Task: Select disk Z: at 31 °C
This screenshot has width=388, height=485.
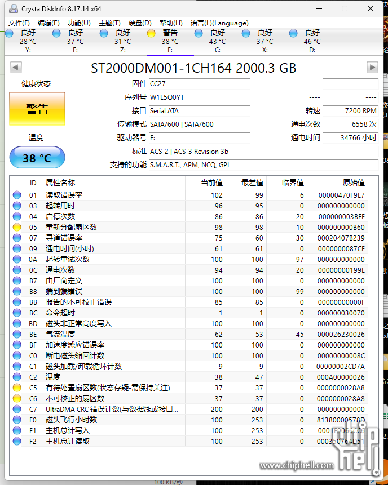Action: 122,41
